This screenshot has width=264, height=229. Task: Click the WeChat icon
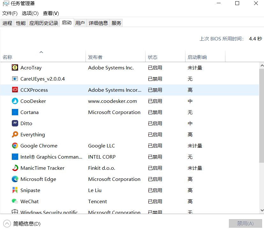[x=15, y=201]
